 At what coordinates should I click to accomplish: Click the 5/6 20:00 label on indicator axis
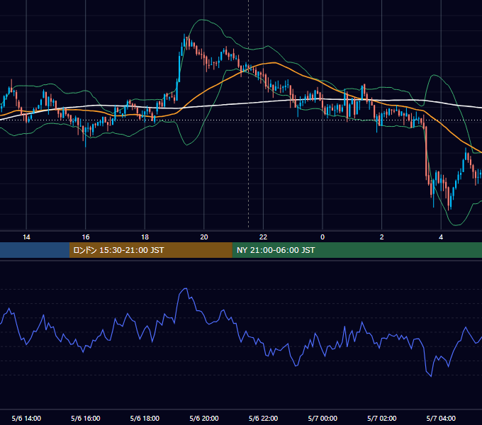tap(204, 418)
